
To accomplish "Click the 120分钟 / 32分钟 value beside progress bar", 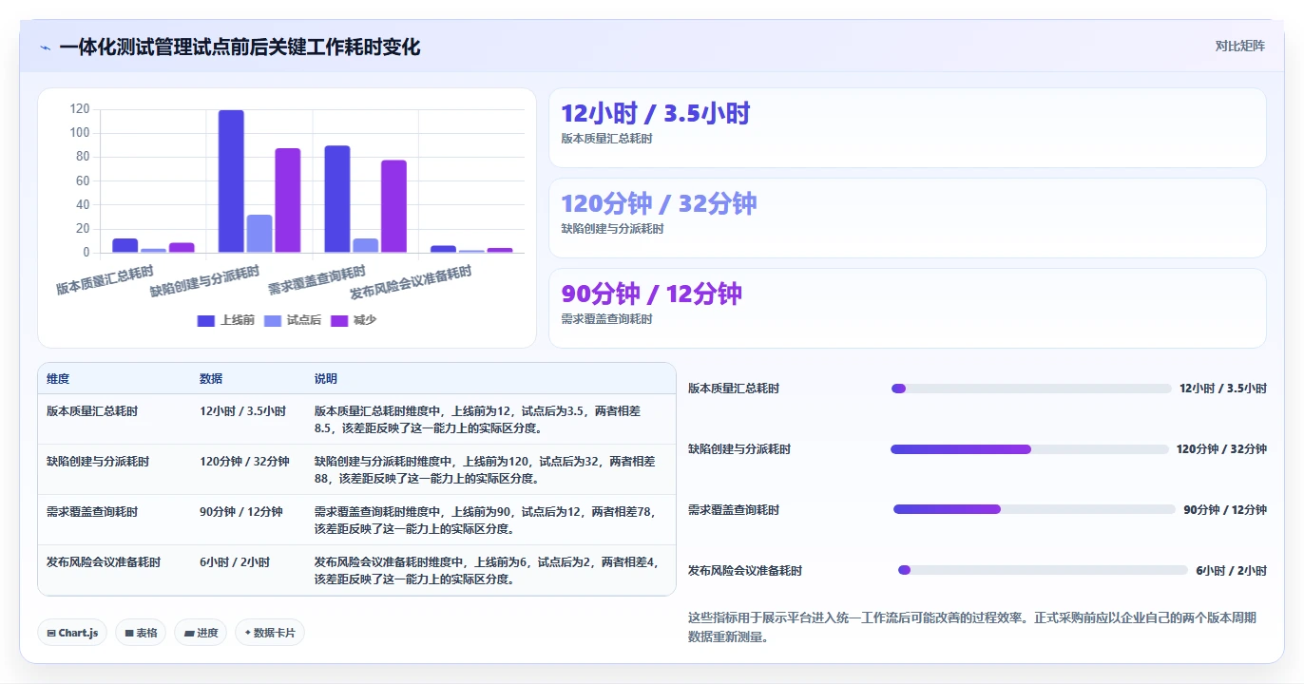I will tap(1221, 449).
